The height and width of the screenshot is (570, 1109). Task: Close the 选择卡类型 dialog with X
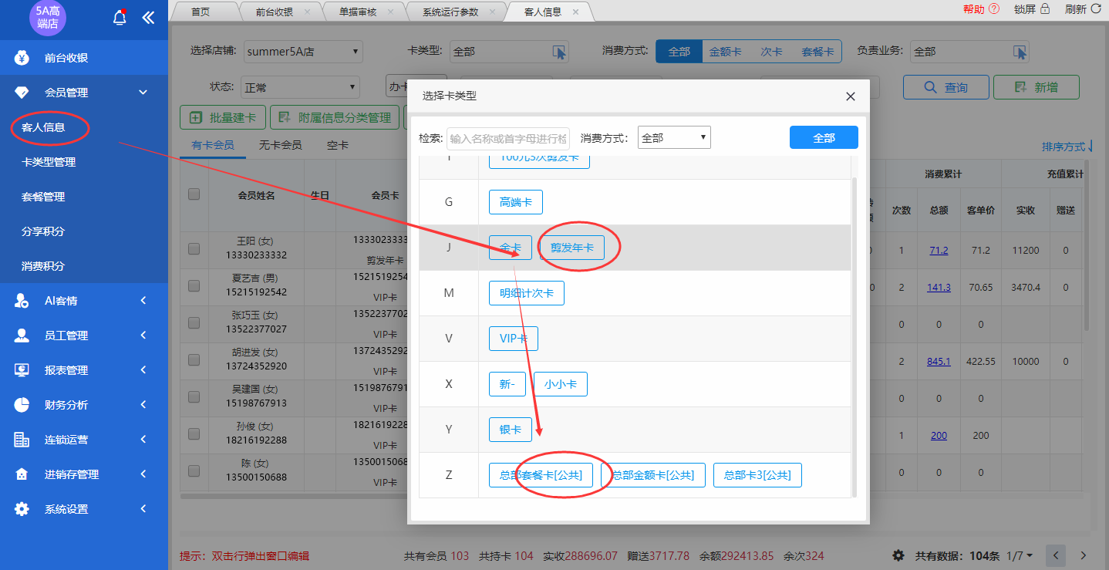click(851, 96)
